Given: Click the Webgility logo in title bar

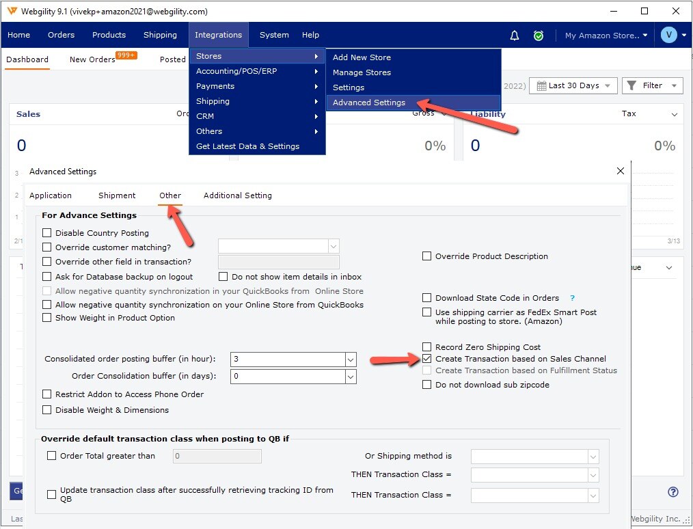Looking at the screenshot, I should [x=12, y=11].
